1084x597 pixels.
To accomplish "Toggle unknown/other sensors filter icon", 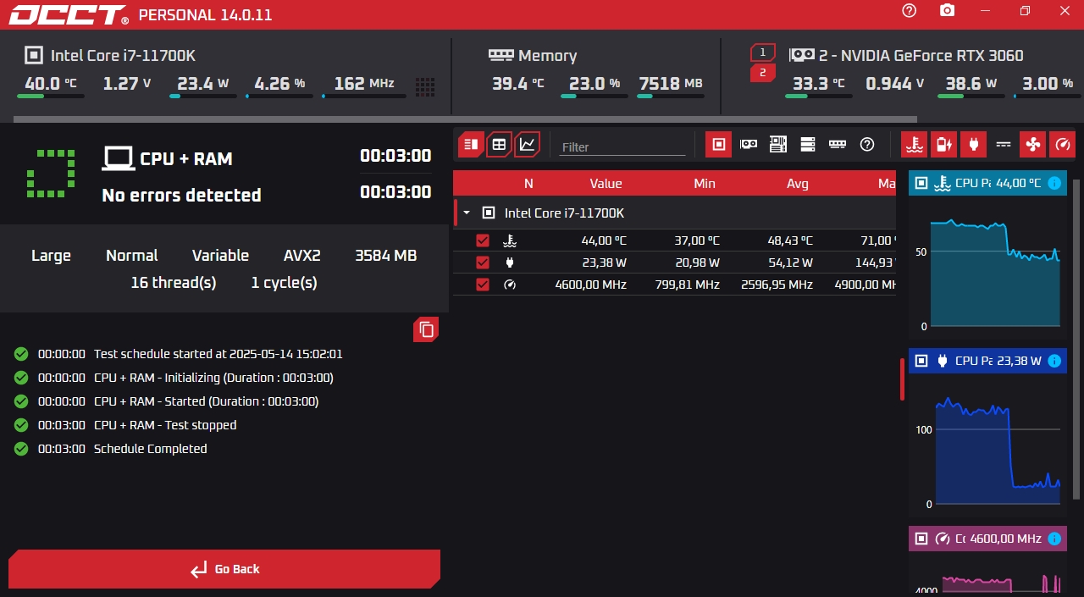I will [x=867, y=145].
